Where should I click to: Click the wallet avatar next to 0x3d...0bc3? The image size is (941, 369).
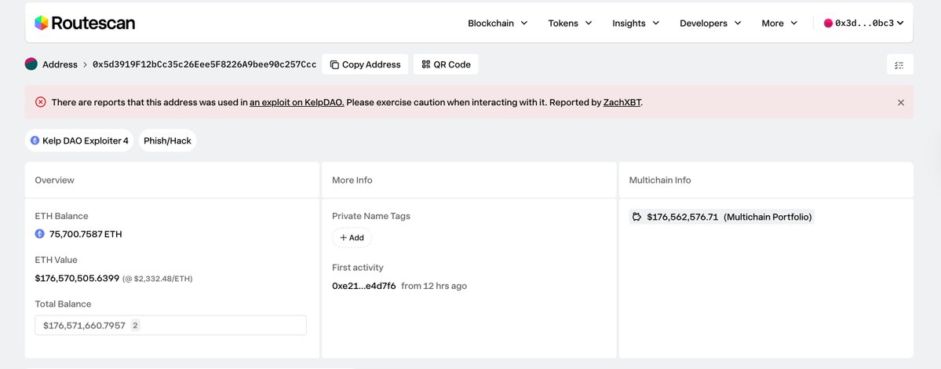tap(828, 24)
